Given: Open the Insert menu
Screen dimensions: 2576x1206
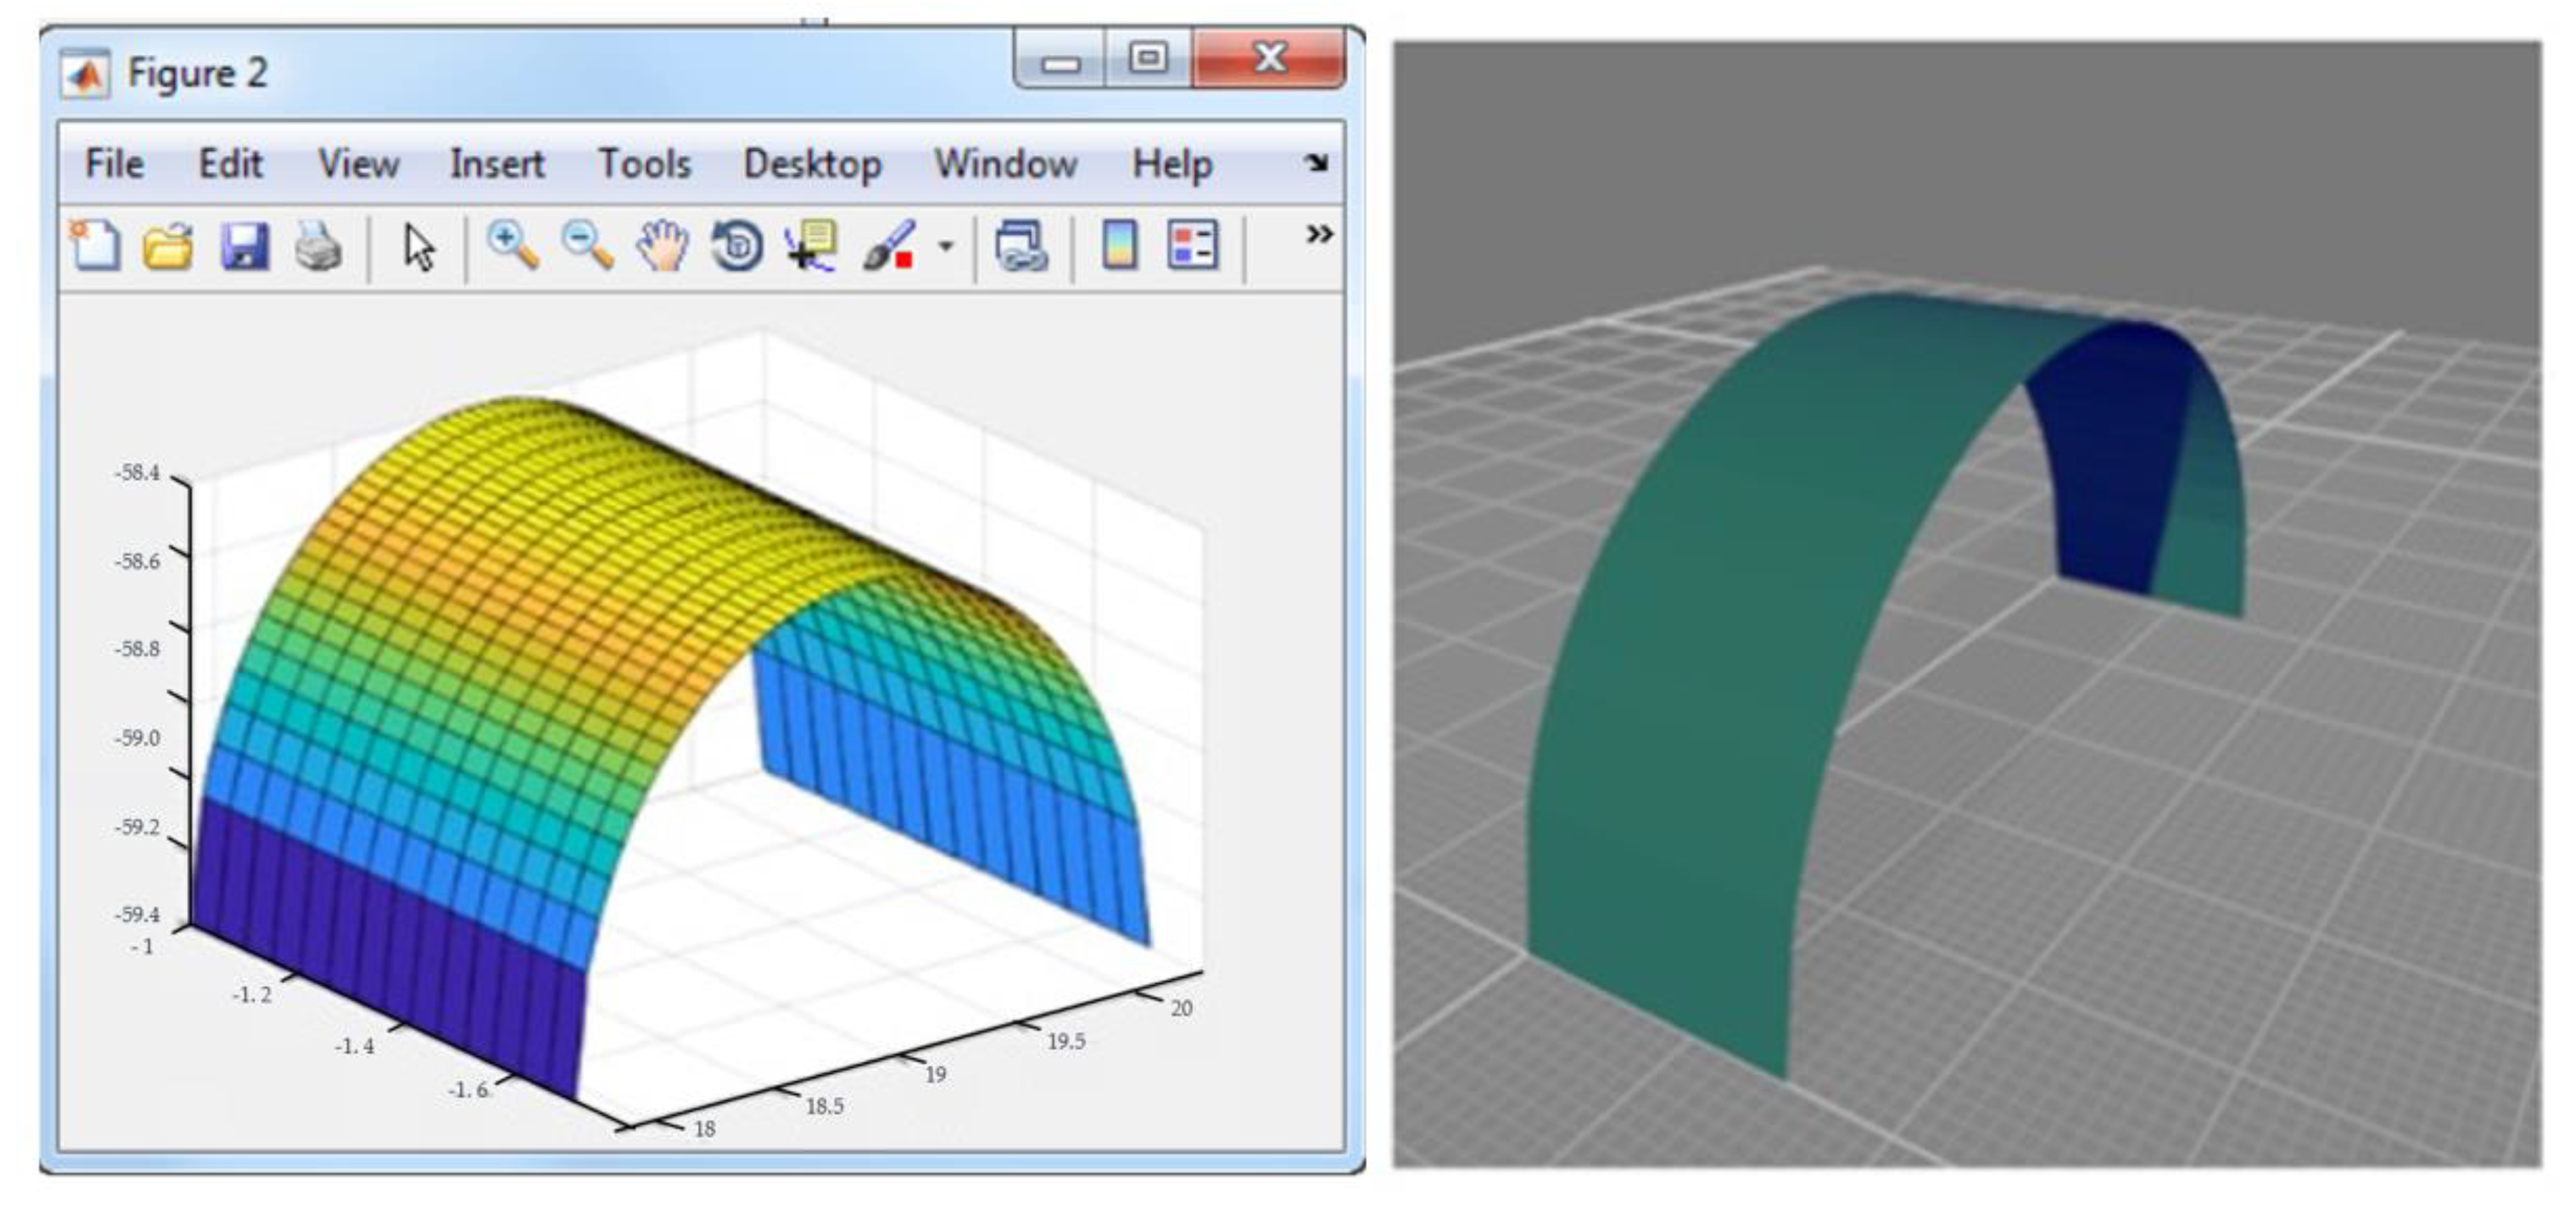Looking at the screenshot, I should (497, 164).
